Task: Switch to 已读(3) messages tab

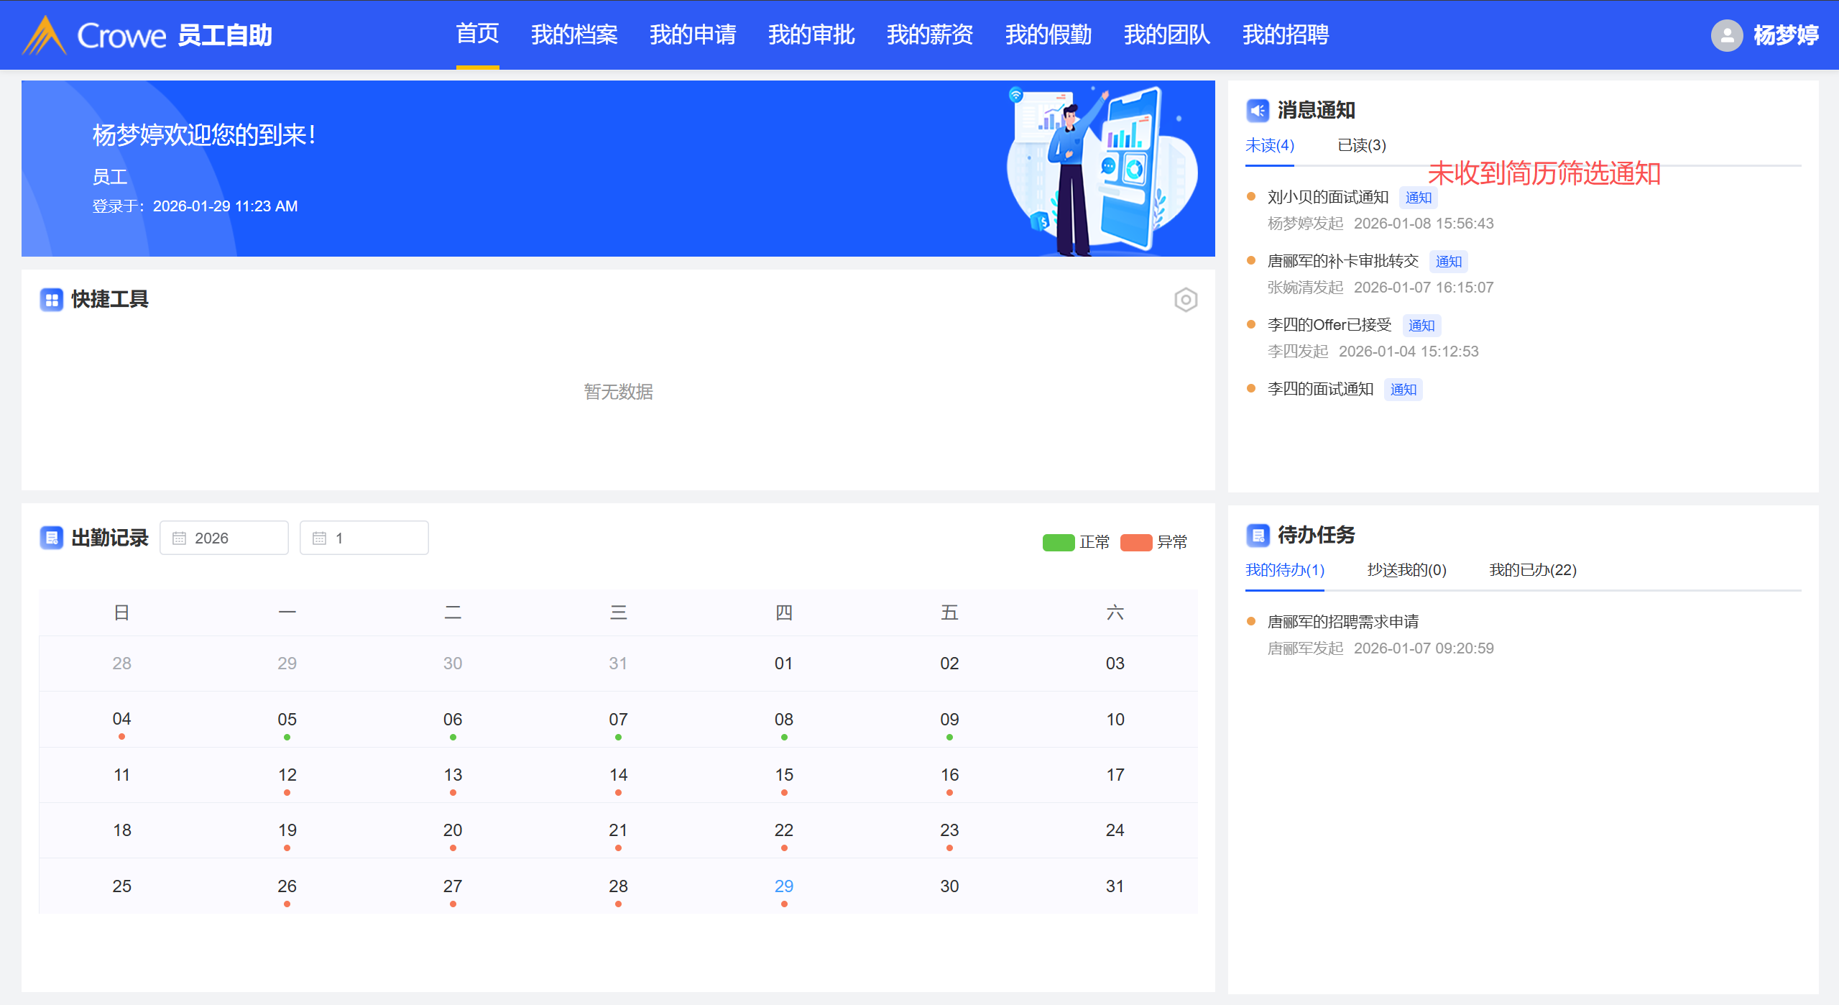Action: tap(1361, 146)
